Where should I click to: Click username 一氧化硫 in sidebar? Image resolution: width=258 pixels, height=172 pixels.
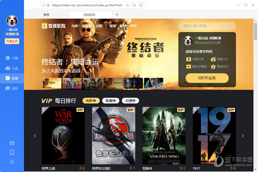12,30
